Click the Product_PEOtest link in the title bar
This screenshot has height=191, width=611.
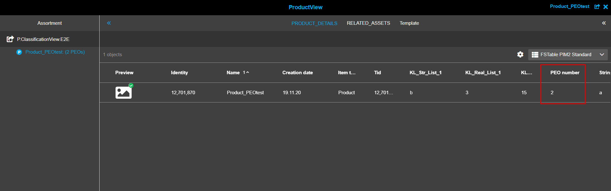(x=570, y=6)
